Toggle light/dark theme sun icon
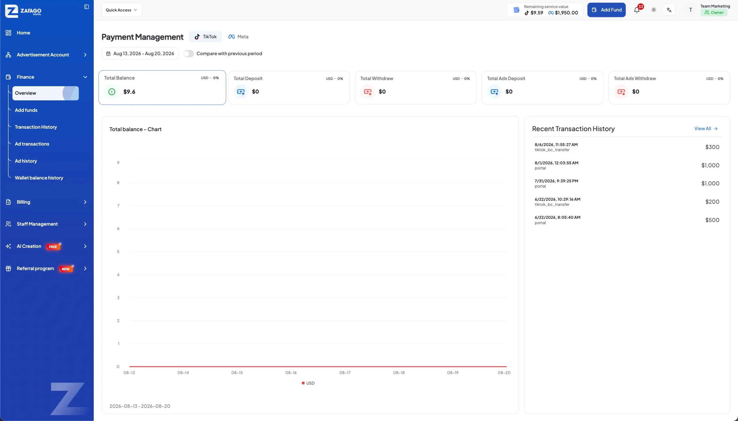Viewport: 738px width, 421px height. [x=654, y=10]
